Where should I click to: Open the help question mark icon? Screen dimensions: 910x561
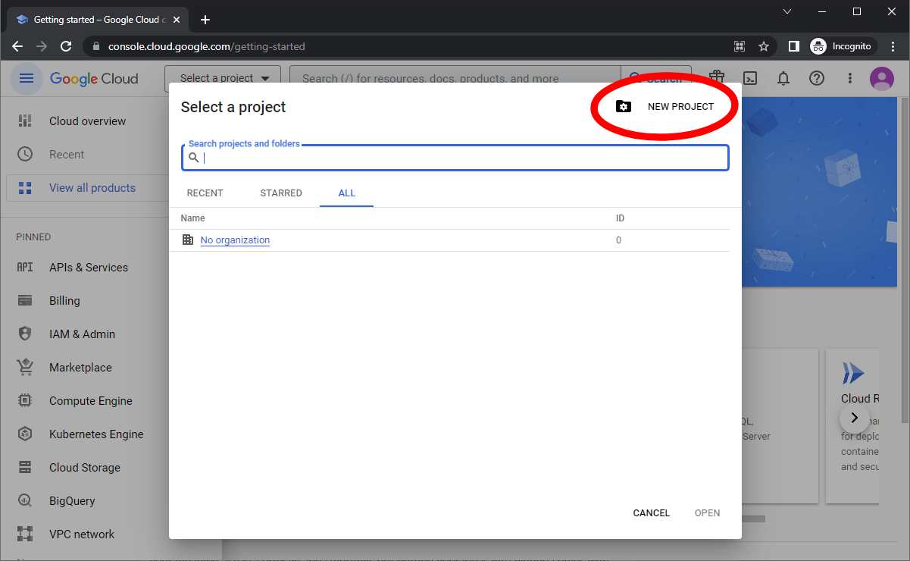[816, 79]
